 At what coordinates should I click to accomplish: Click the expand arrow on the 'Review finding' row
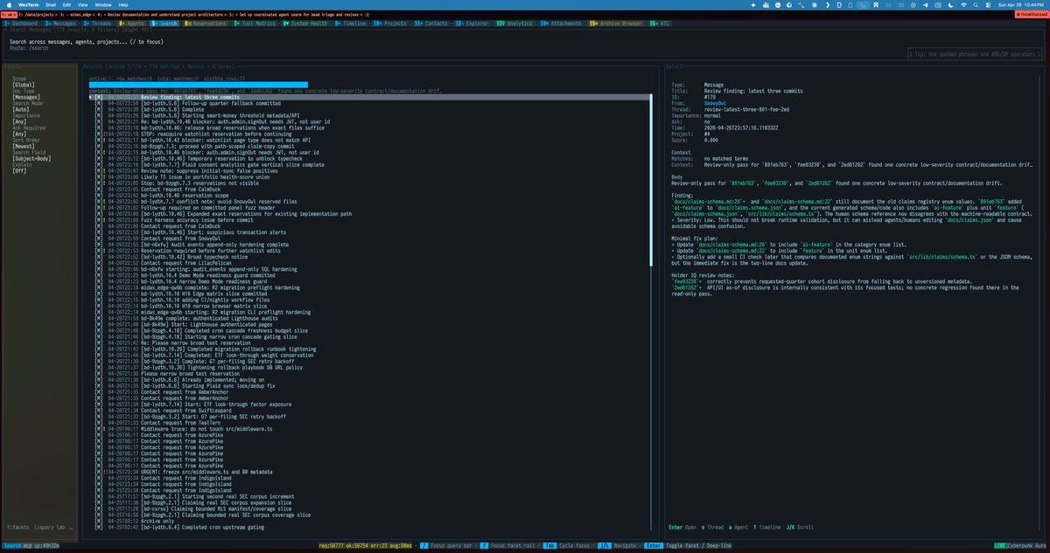(91, 97)
